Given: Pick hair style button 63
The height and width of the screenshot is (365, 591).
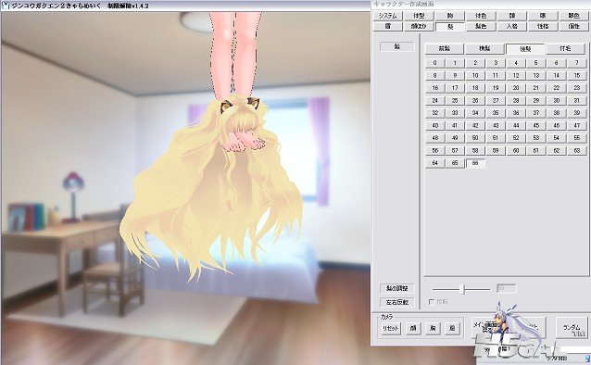Looking at the screenshot, I should click(577, 150).
